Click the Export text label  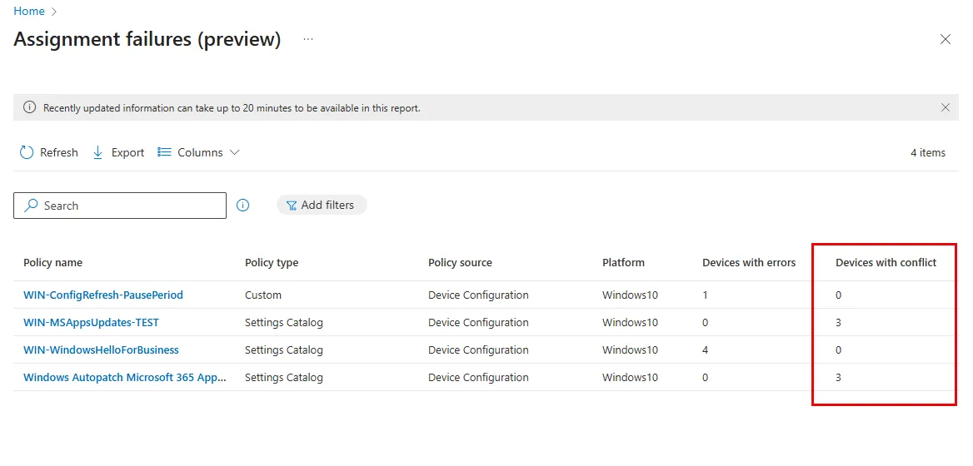127,152
